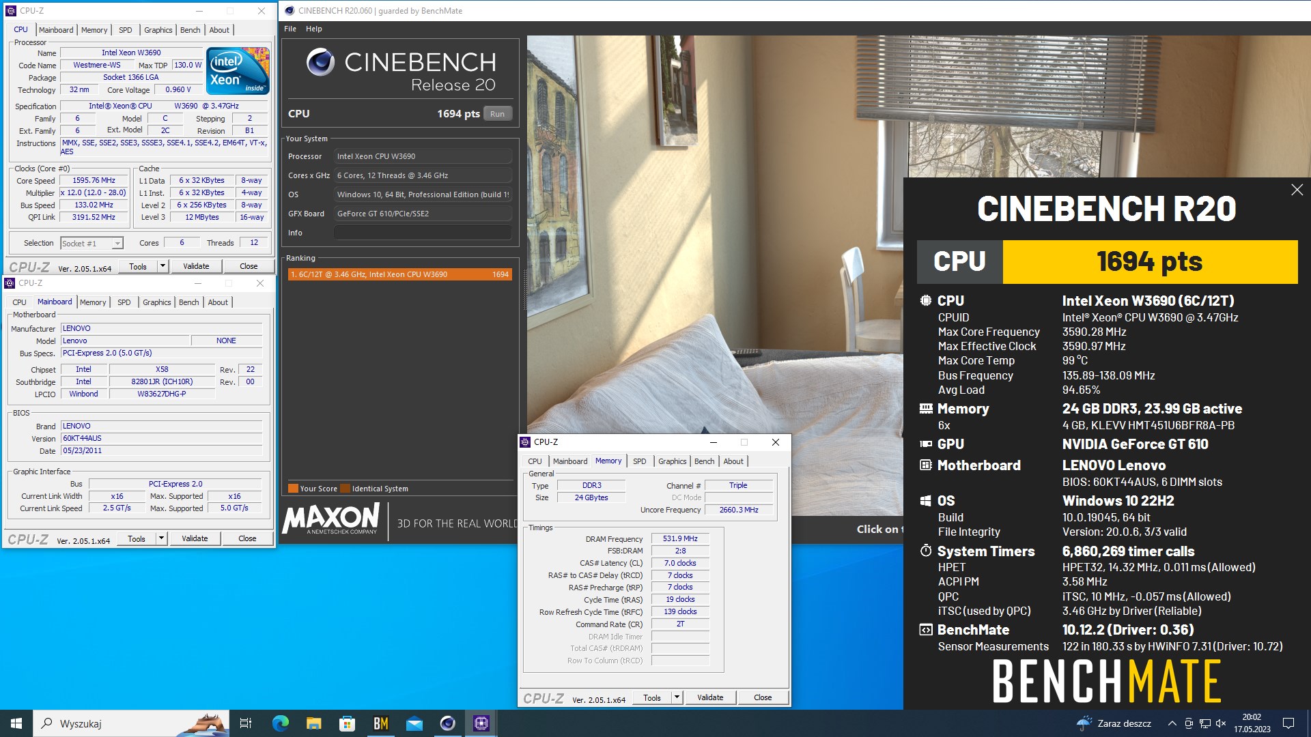The width and height of the screenshot is (1311, 737).
Task: Click CPU-Z title icon in top window
Action: pyautogui.click(x=10, y=11)
